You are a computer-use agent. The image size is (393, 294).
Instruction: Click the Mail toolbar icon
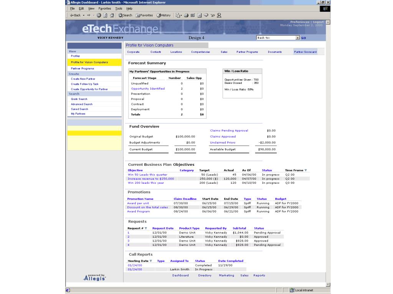coord(177,15)
